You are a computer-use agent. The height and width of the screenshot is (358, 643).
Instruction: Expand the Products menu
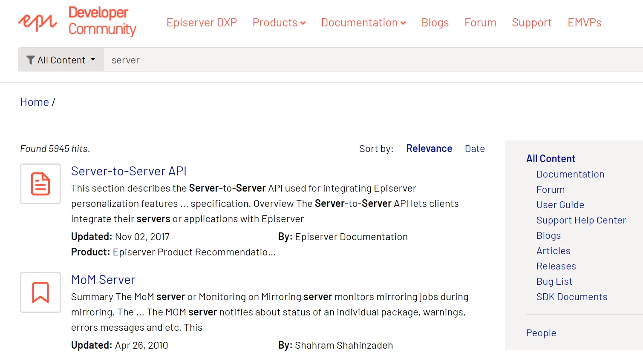point(279,23)
